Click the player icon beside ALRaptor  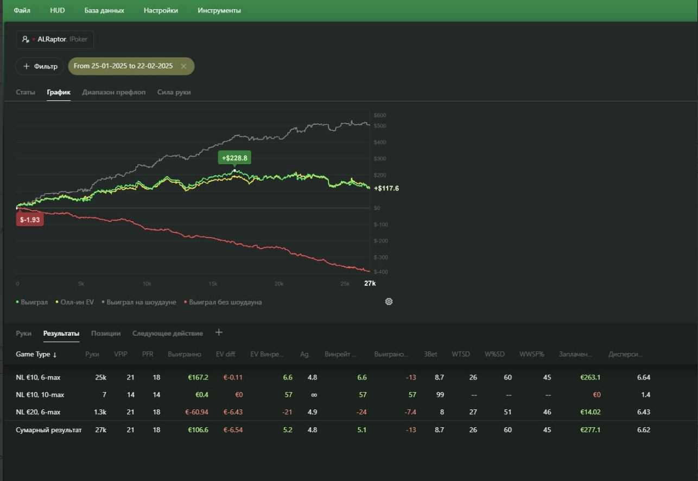tap(25, 40)
